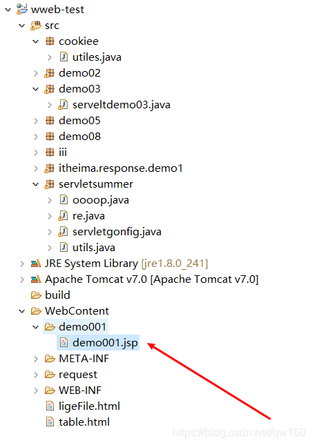Expand the META-INF folder
312x445 pixels.
[36, 359]
